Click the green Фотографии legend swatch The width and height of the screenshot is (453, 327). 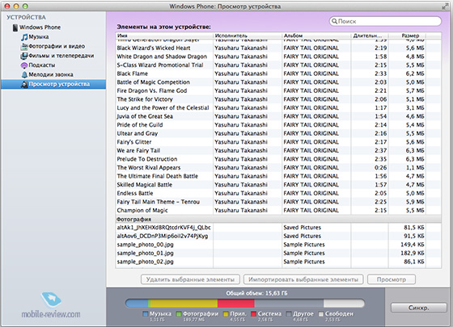[179, 314]
